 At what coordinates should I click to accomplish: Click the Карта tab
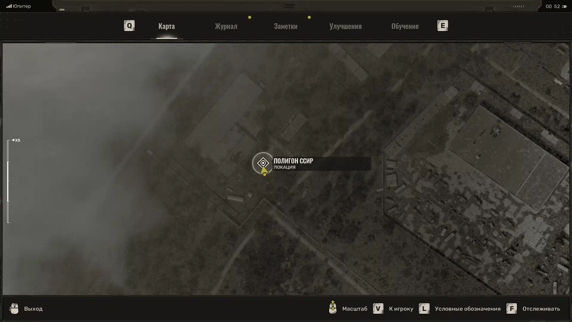(167, 26)
